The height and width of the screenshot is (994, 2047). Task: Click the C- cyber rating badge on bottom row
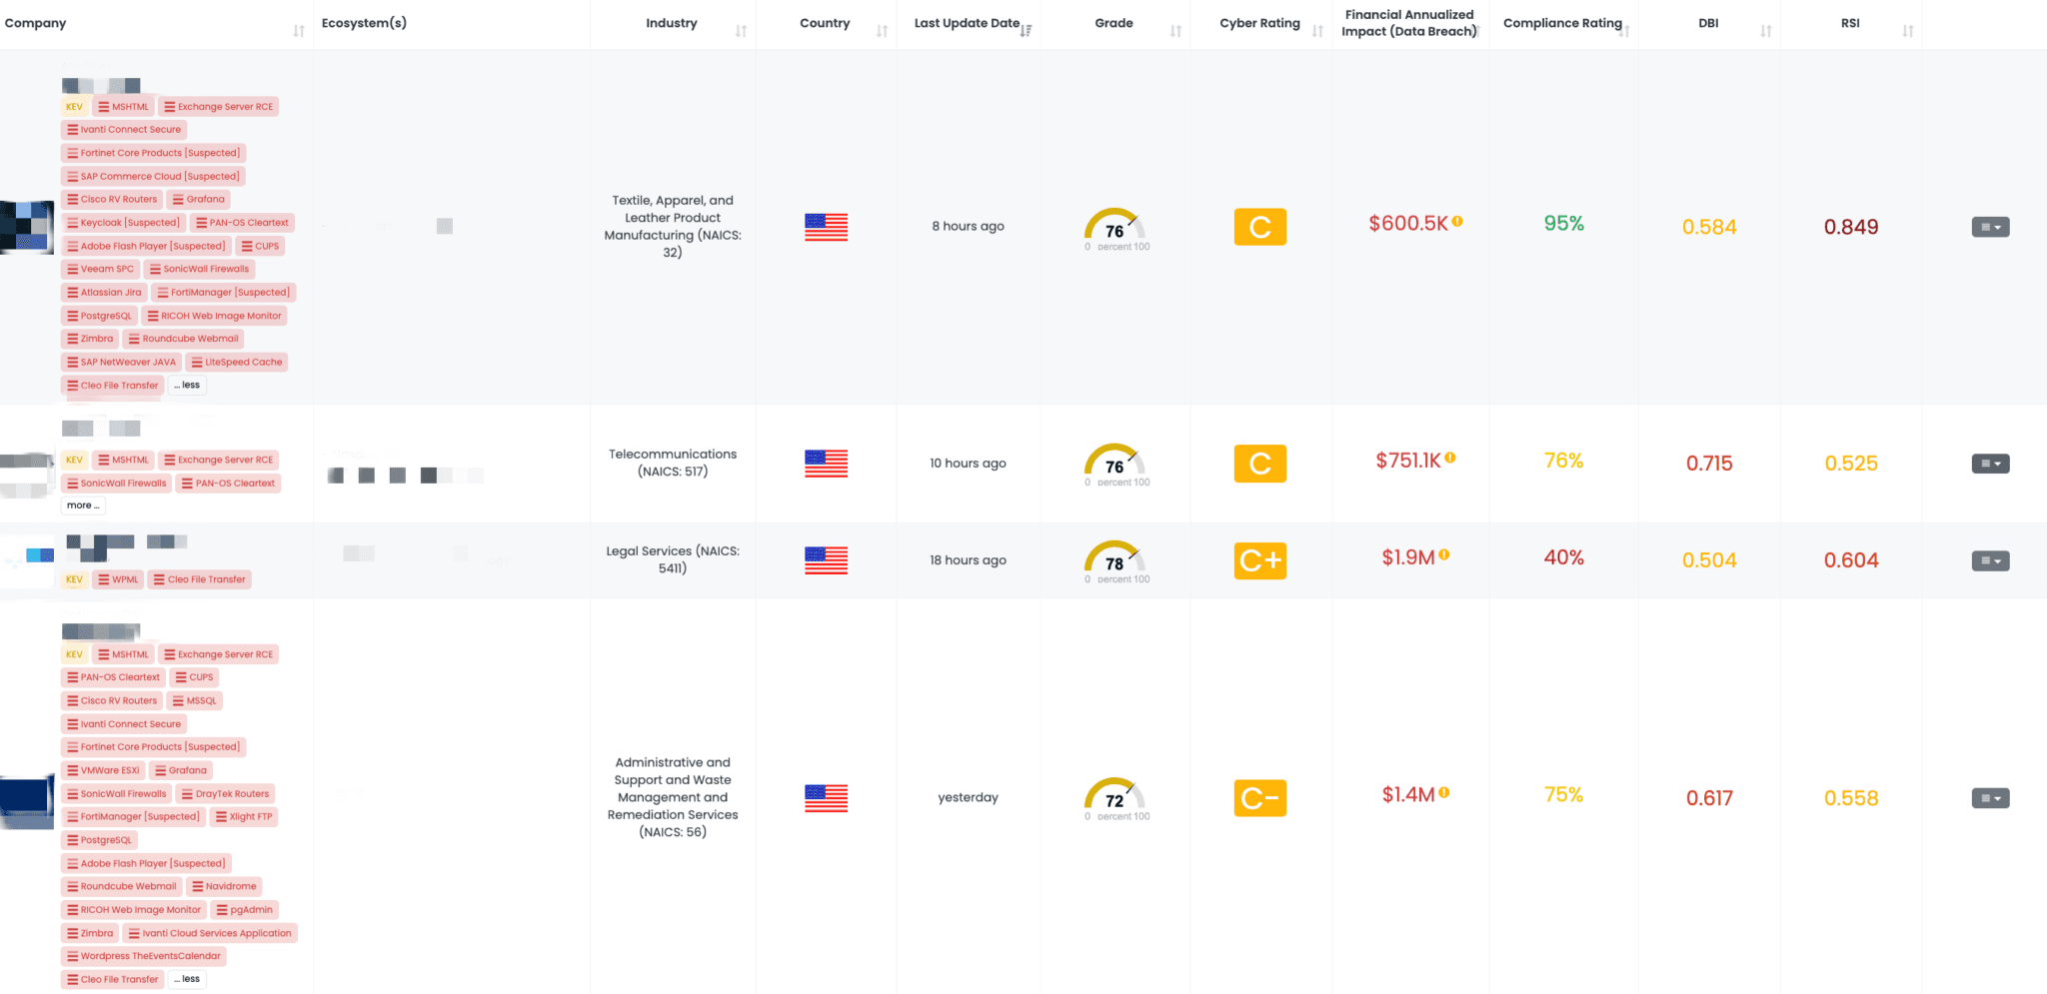coord(1260,797)
